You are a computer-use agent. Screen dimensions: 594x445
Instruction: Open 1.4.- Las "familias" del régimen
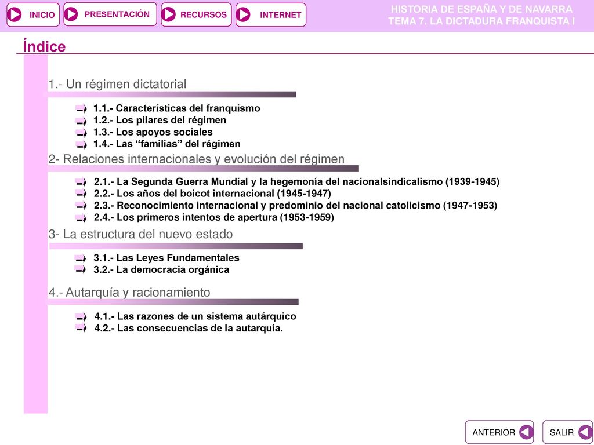[x=166, y=144]
